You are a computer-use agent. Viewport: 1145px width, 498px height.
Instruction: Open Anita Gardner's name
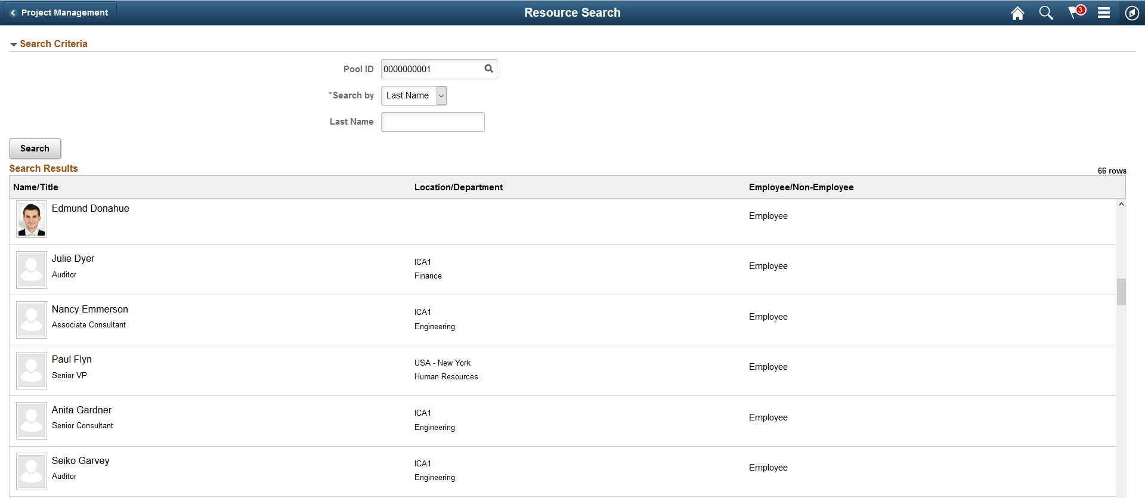[x=82, y=410]
